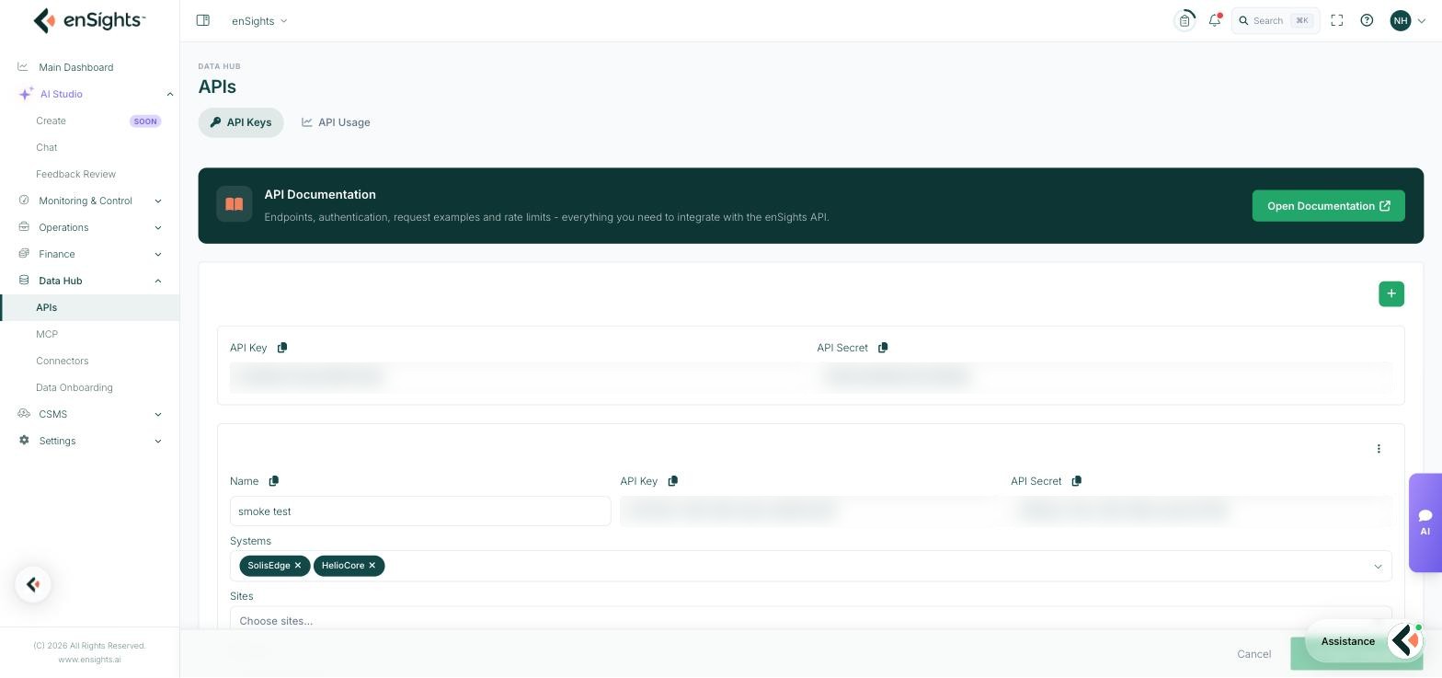Open Connectors under Data Hub

click(x=63, y=361)
